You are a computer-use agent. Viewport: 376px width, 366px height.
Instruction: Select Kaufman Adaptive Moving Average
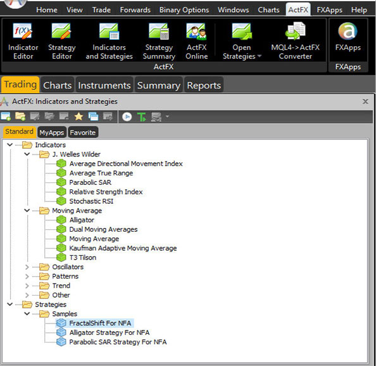click(x=123, y=248)
